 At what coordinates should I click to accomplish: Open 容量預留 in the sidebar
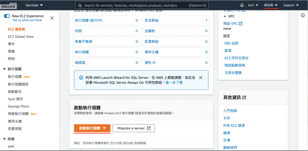pos(15,129)
